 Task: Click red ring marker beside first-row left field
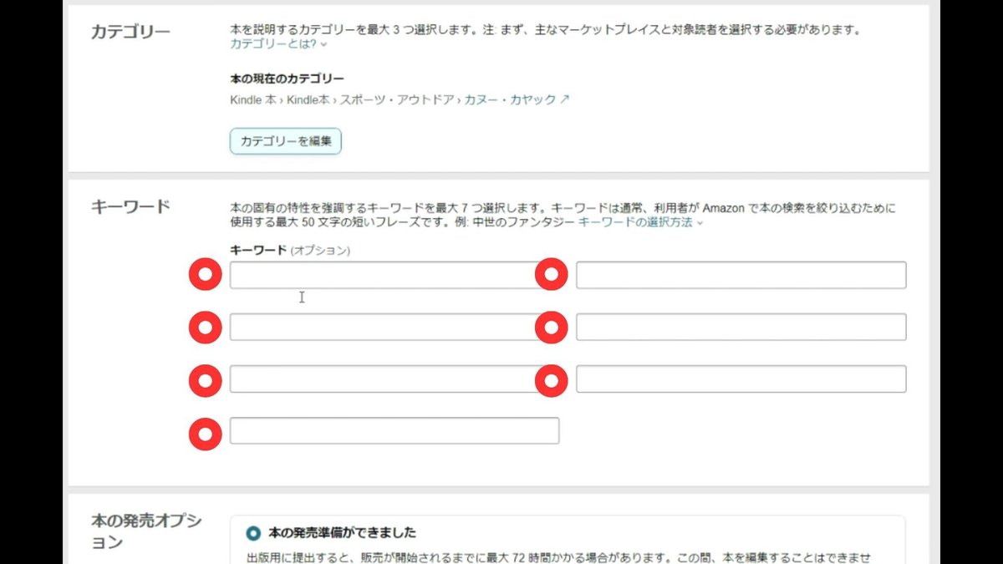205,275
